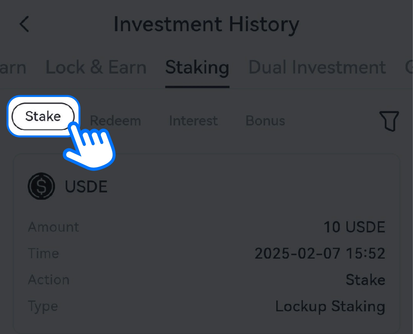
Task: Click the USDE coin icon
Action: [x=41, y=186]
